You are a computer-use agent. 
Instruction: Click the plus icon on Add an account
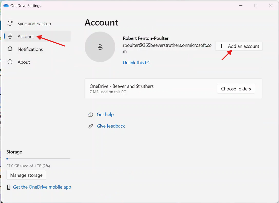tap(222, 46)
